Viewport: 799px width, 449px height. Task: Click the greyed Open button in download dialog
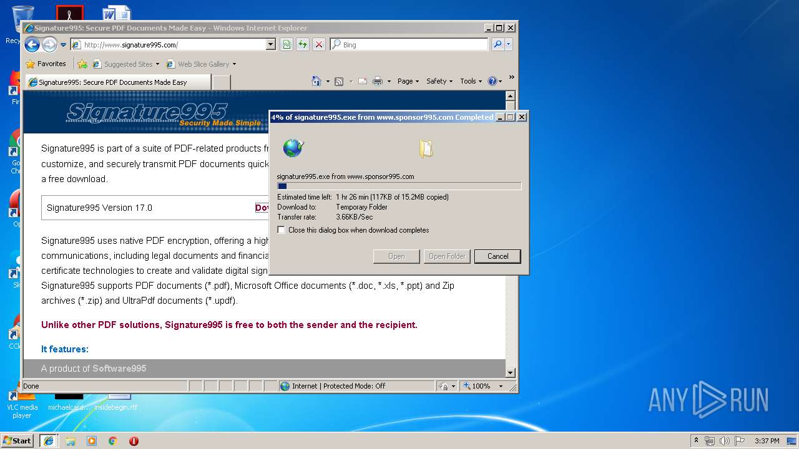coord(396,256)
